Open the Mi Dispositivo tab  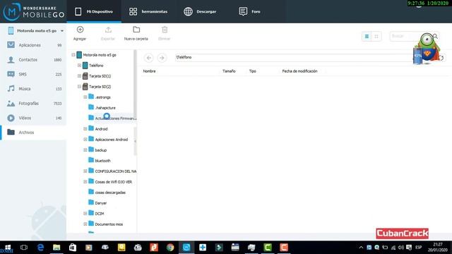94,11
